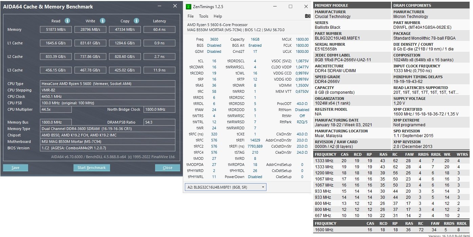
Task: Click the tREFI value 14029
Action: pyautogui.click(x=255, y=140)
